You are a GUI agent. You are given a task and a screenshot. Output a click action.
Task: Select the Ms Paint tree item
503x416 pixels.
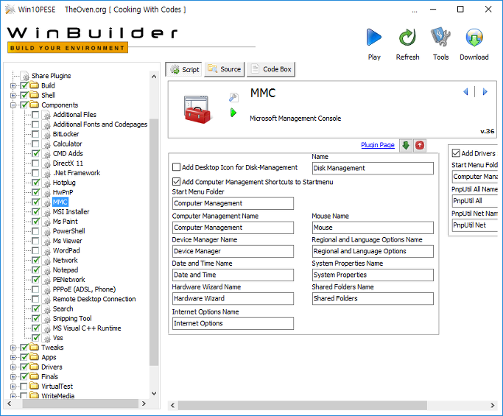(x=65, y=222)
